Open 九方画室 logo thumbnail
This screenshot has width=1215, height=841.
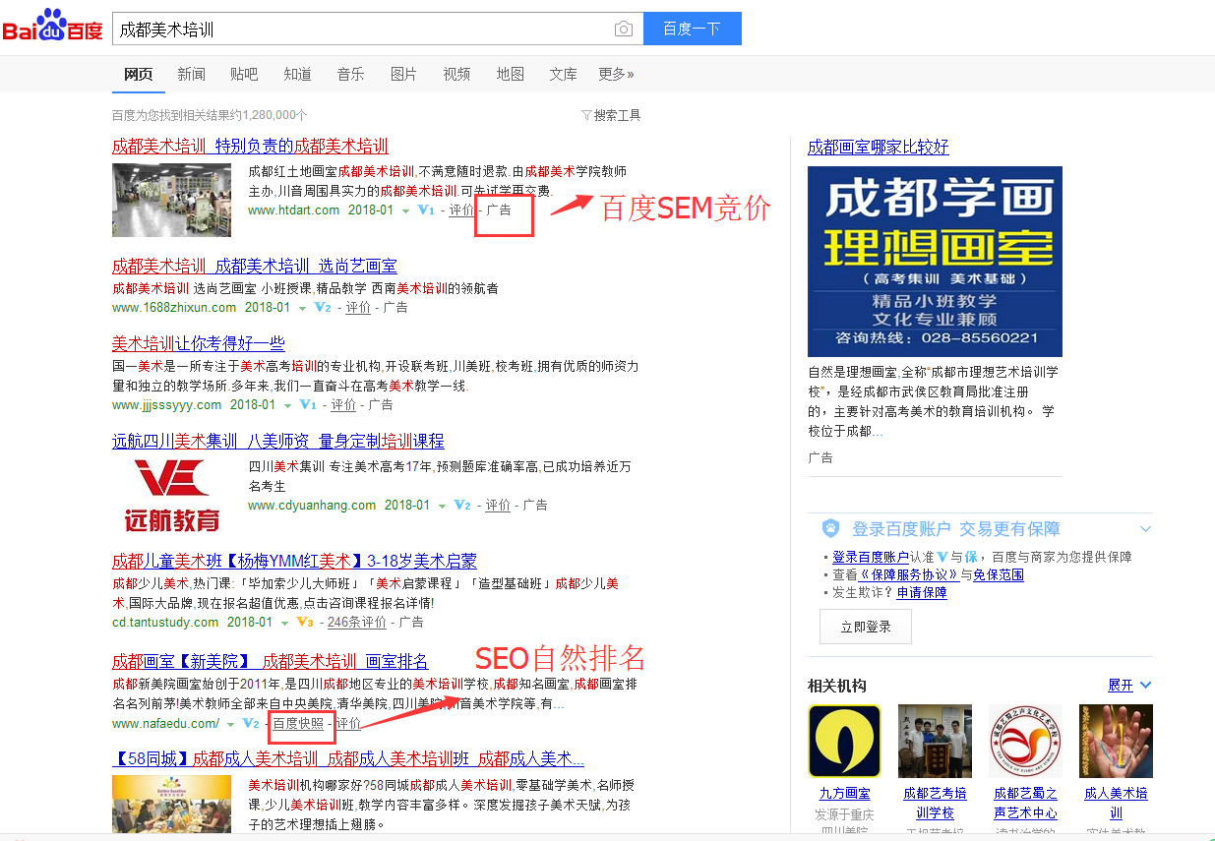click(x=844, y=741)
